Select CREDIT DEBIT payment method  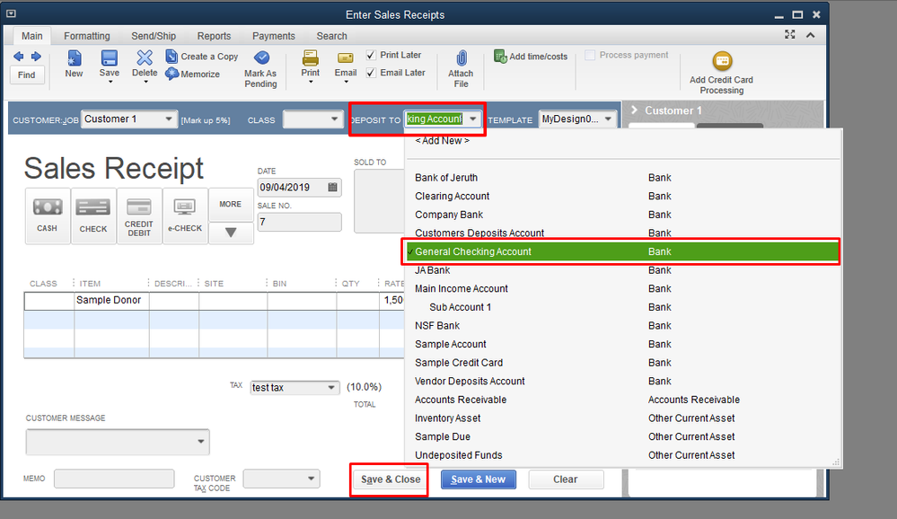139,216
